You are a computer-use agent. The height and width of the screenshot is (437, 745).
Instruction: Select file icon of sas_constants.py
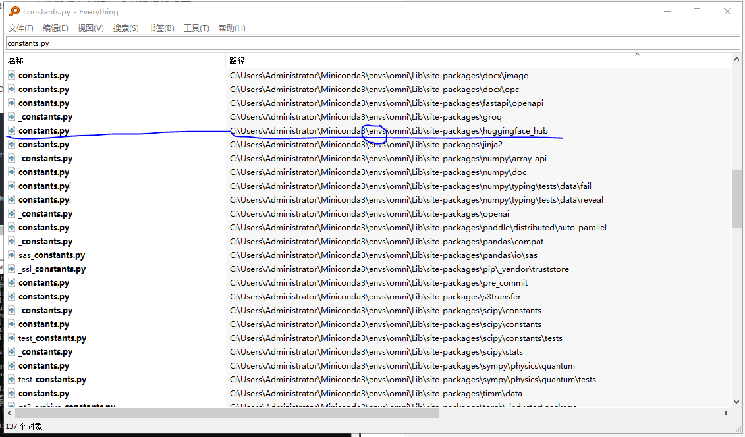(x=11, y=254)
